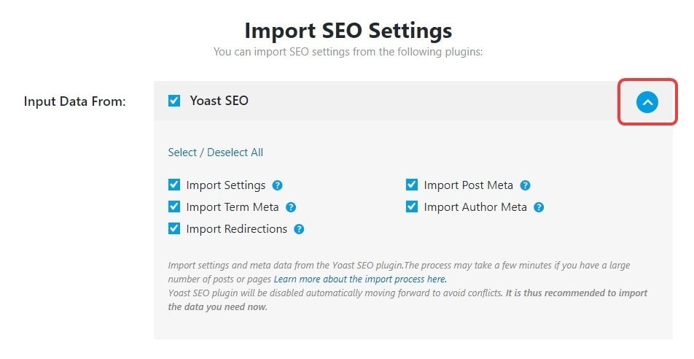Click the 'Import Settings' label text
This screenshot has height=359, width=694.
(x=226, y=185)
